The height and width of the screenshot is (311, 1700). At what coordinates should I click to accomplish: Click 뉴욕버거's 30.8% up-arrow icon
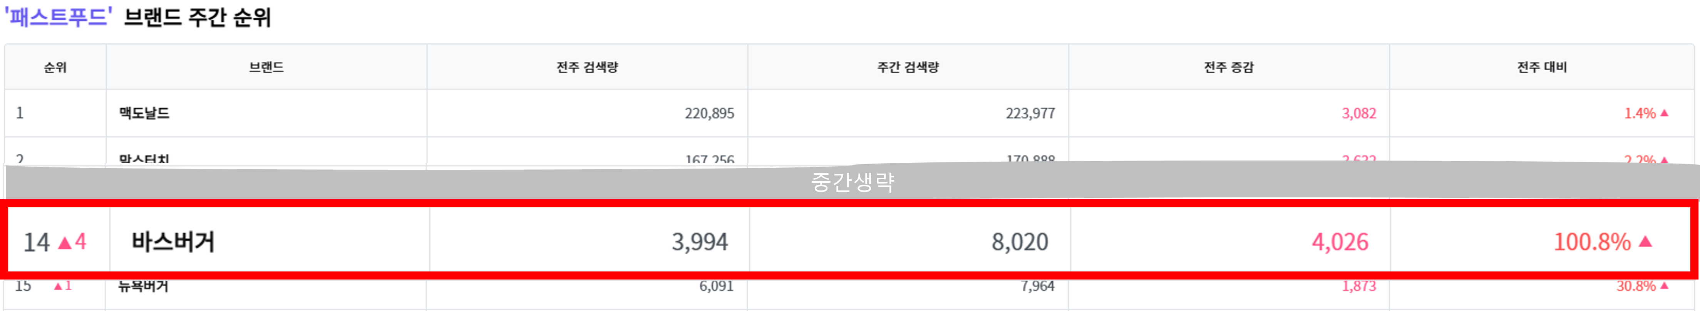(x=1664, y=285)
